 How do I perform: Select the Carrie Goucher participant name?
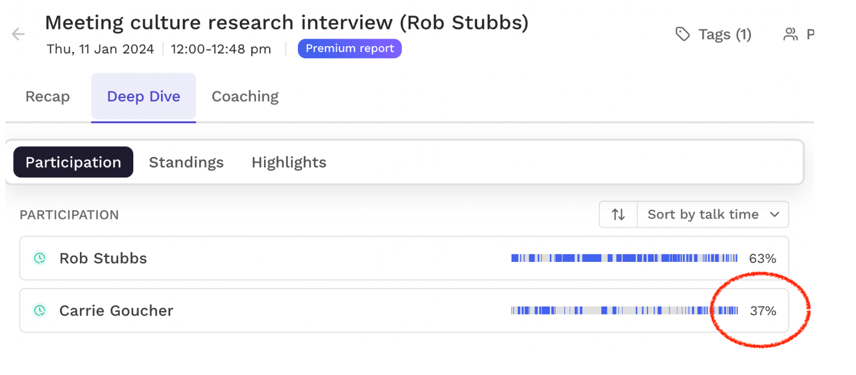pos(116,311)
